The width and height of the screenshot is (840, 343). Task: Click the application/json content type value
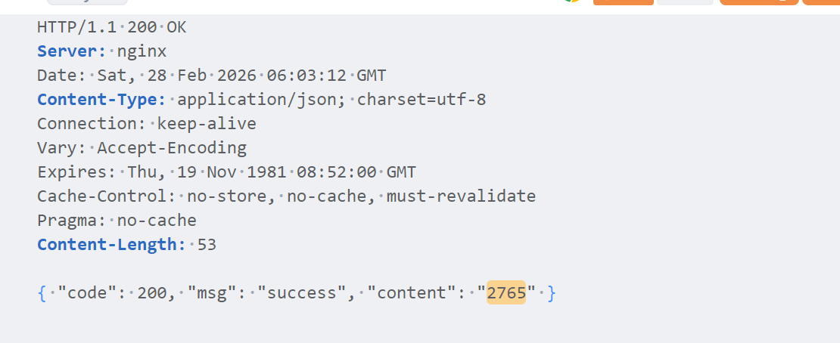pyautogui.click(x=262, y=100)
